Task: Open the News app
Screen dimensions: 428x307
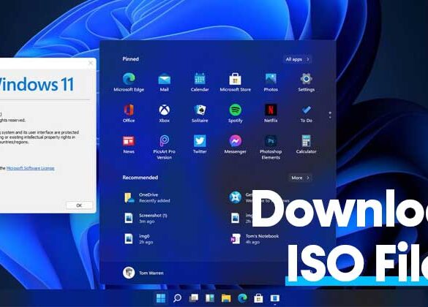Action: [129, 144]
